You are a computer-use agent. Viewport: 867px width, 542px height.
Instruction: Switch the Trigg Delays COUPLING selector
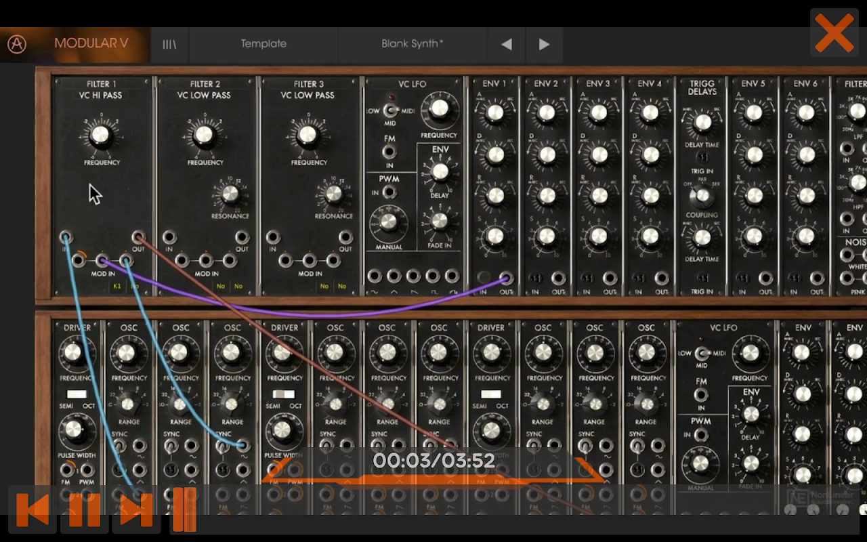tap(702, 196)
